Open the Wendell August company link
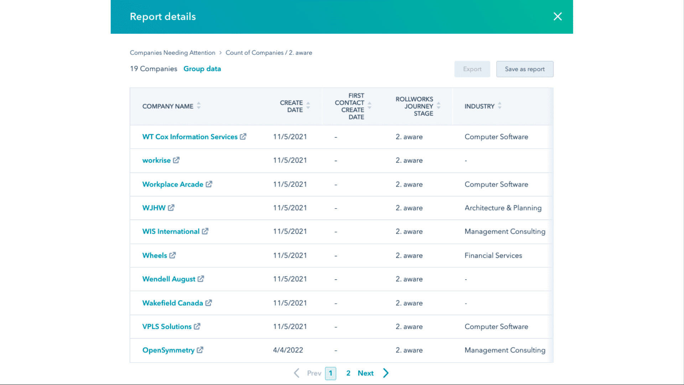 [x=169, y=279]
